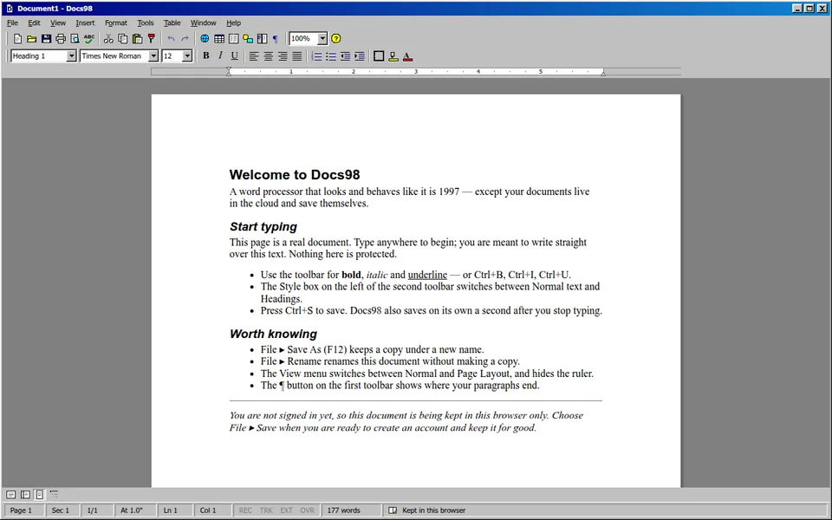
Task: Center the paragraph text
Action: click(x=268, y=56)
